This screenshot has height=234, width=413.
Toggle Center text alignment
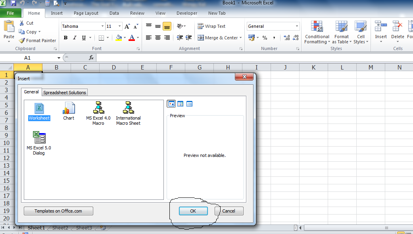[x=158, y=38]
